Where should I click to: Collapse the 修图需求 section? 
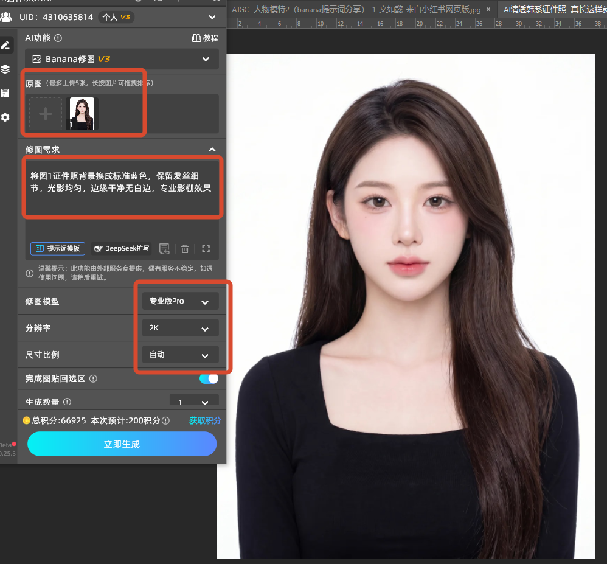point(212,150)
